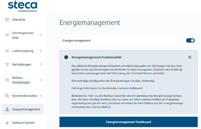Click the 'Betreiben Sie mehr als eine Wallbox' paragraph
Screen dimensions: 201x129
click(127, 101)
